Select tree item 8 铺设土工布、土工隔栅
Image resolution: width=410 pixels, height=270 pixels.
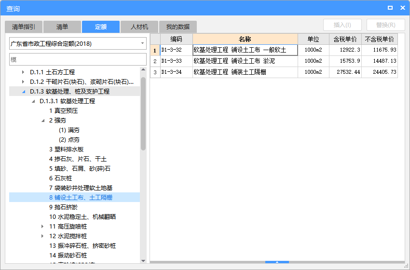point(81,198)
